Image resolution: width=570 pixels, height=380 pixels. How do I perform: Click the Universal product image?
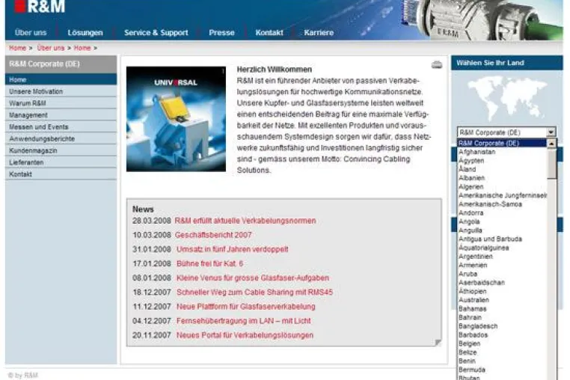(x=176, y=119)
